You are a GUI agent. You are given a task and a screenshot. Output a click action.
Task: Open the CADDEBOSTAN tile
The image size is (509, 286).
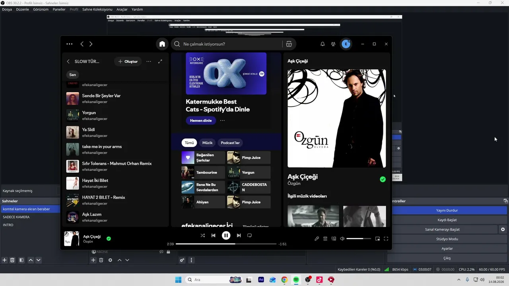(249, 187)
